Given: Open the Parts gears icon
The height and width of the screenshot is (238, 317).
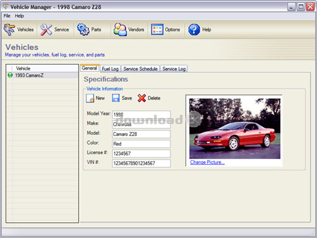Looking at the screenshot, I should (x=83, y=30).
